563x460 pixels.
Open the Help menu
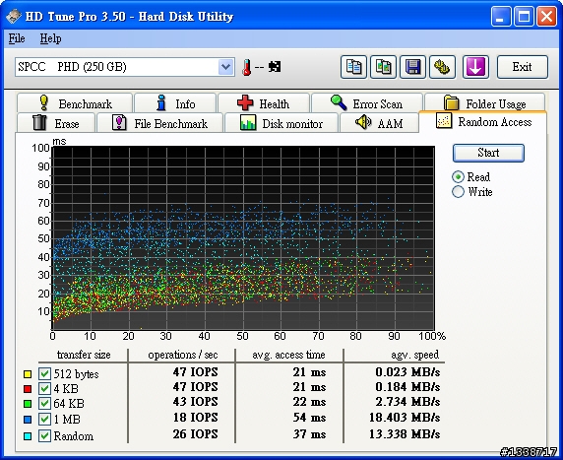tap(50, 38)
